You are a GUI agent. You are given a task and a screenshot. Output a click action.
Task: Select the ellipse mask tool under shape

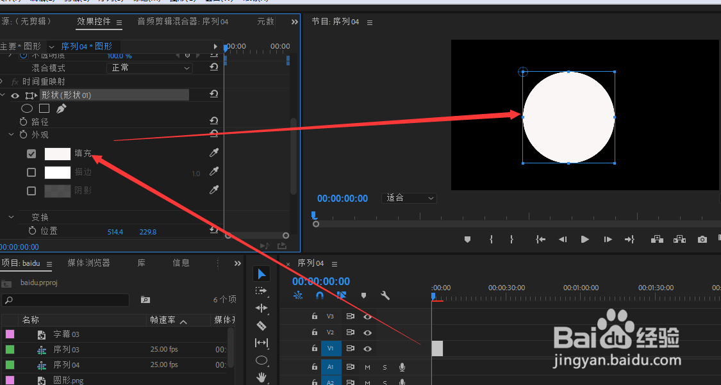(x=27, y=108)
